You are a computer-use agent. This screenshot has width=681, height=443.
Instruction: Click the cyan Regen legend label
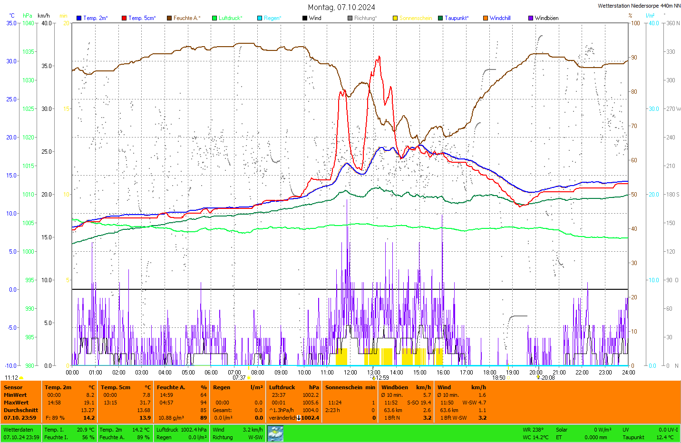click(x=272, y=18)
